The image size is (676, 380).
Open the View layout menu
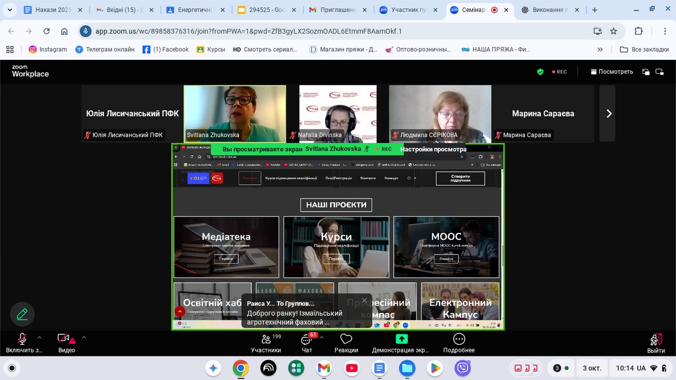611,72
